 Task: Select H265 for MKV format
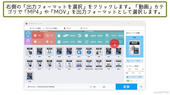(99, 64)
